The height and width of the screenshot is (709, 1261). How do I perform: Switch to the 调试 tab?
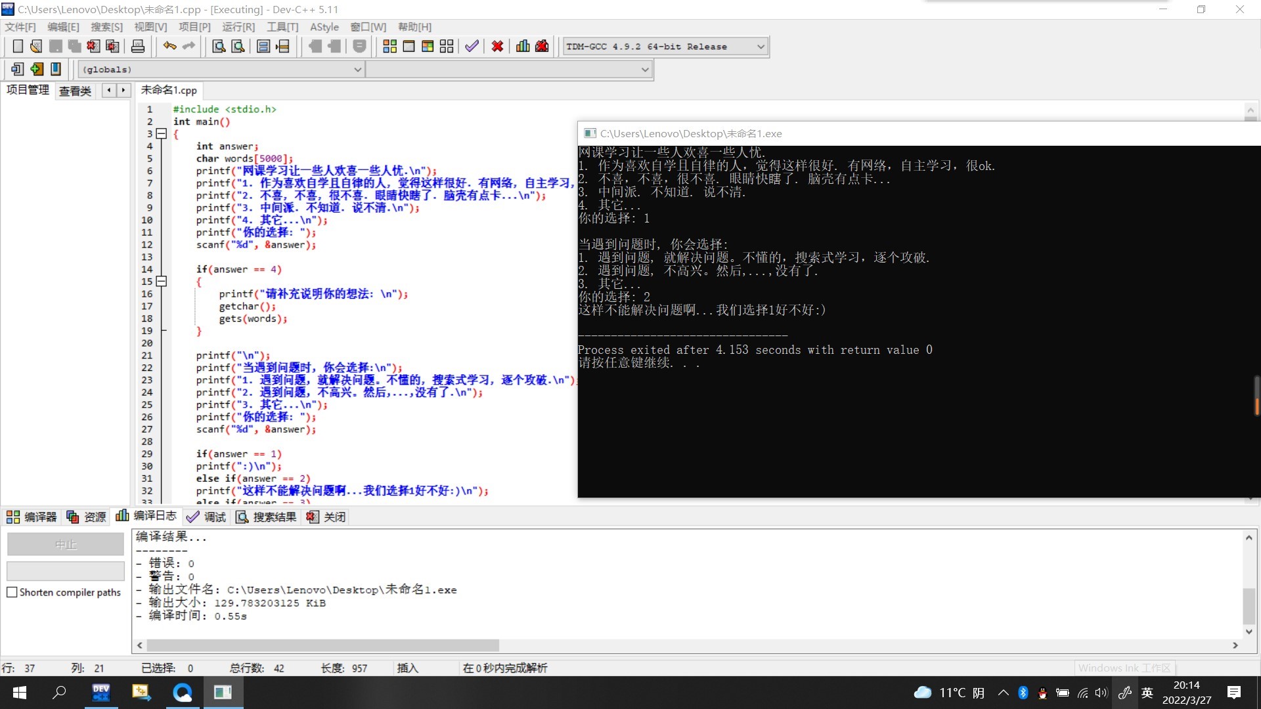coord(206,517)
